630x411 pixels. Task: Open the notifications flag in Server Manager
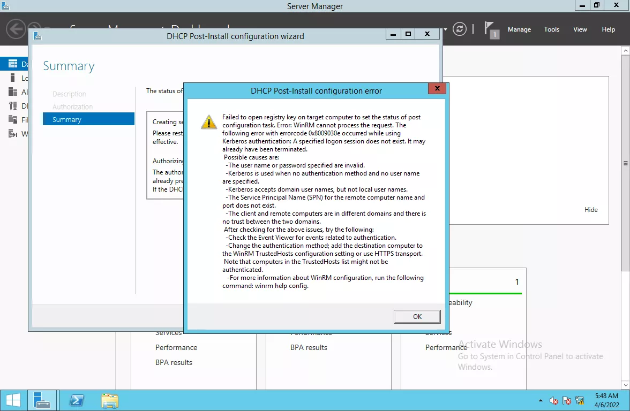491,30
